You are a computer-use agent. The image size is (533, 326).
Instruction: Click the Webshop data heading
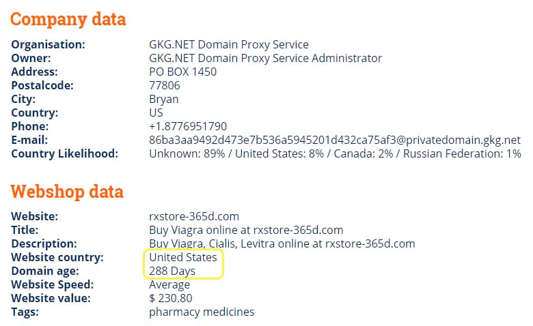click(x=67, y=192)
